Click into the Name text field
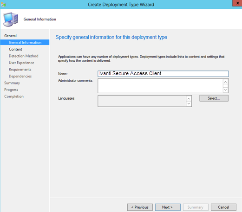 pos(163,74)
